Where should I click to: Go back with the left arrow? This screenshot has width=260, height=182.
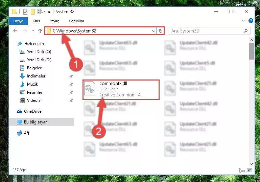click(x=15, y=31)
